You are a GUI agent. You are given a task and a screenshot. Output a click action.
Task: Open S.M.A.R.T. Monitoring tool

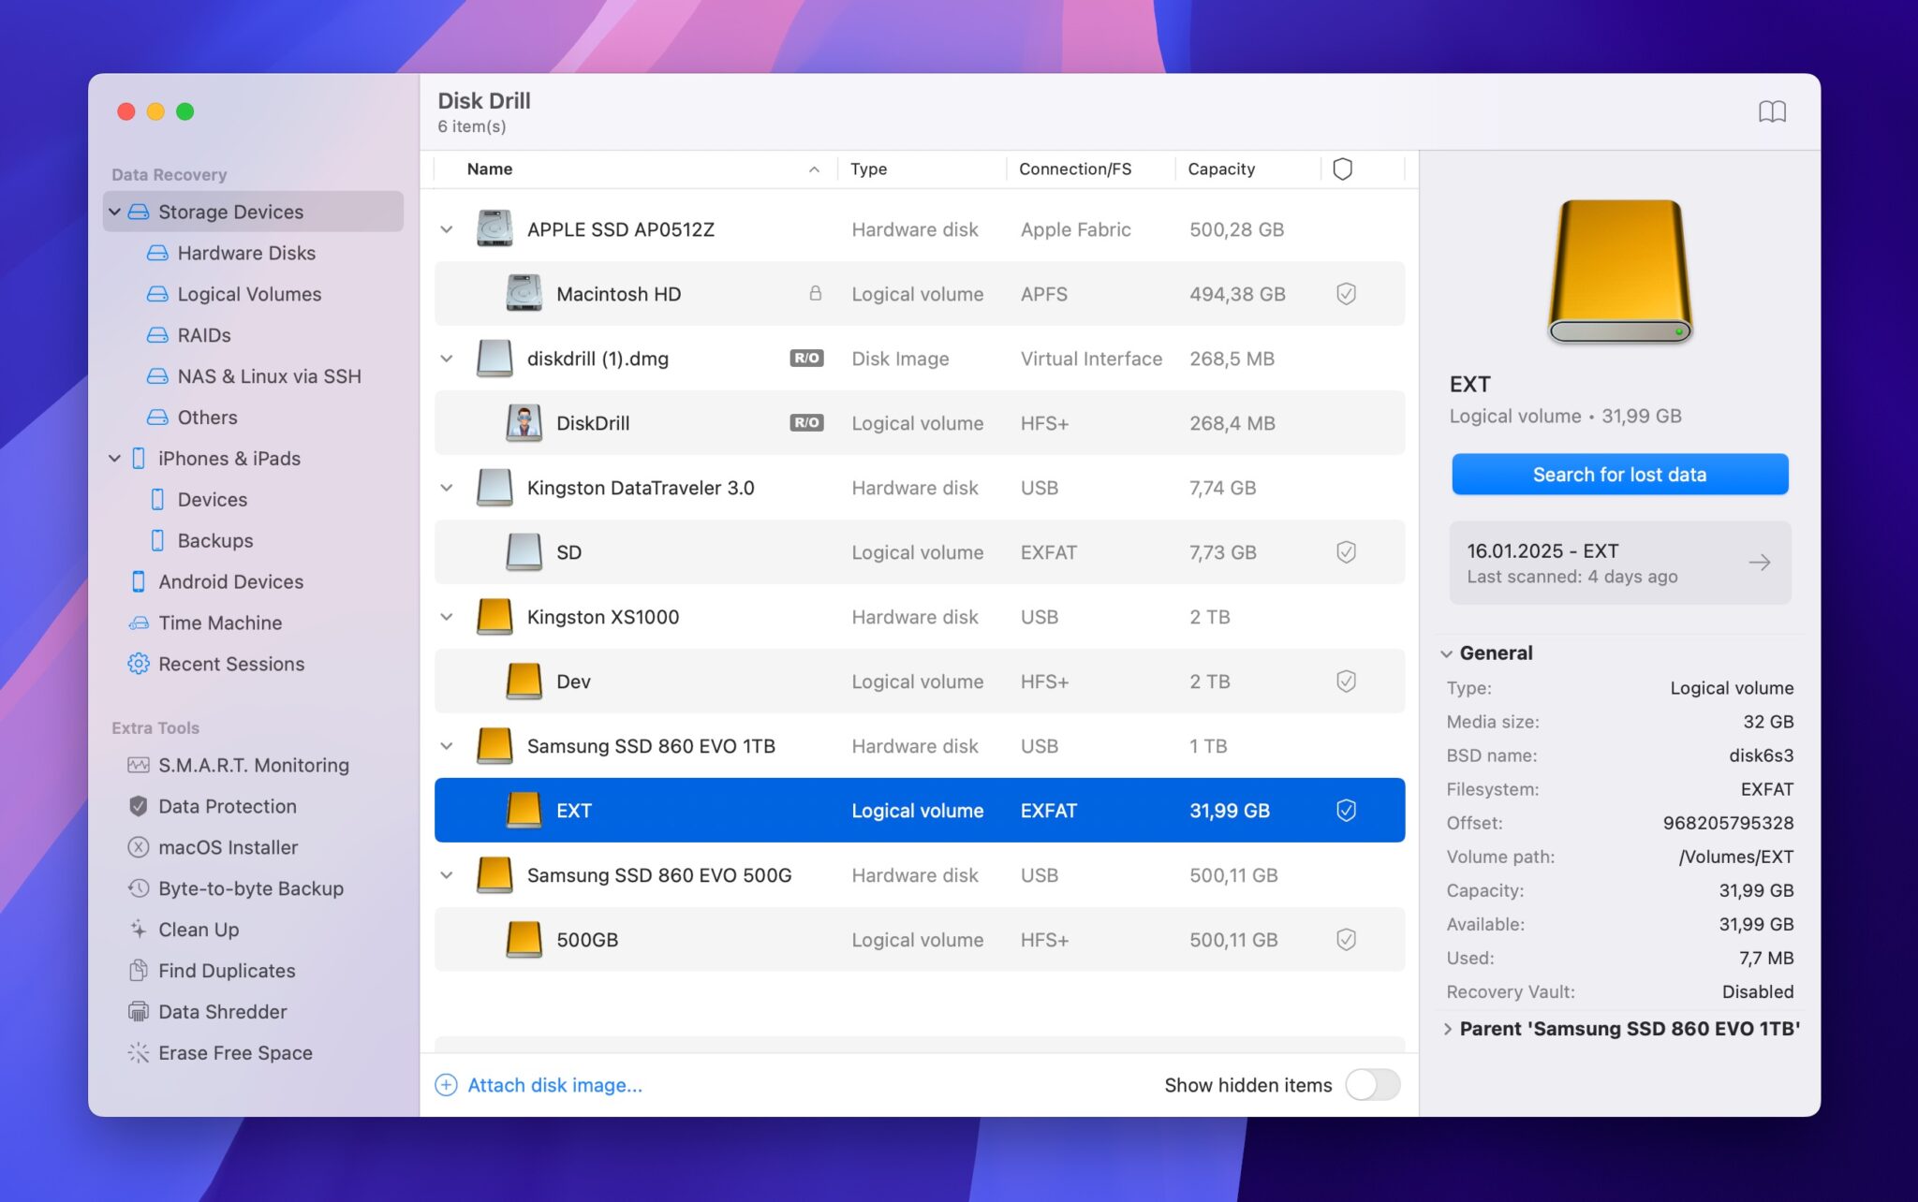[x=253, y=765]
